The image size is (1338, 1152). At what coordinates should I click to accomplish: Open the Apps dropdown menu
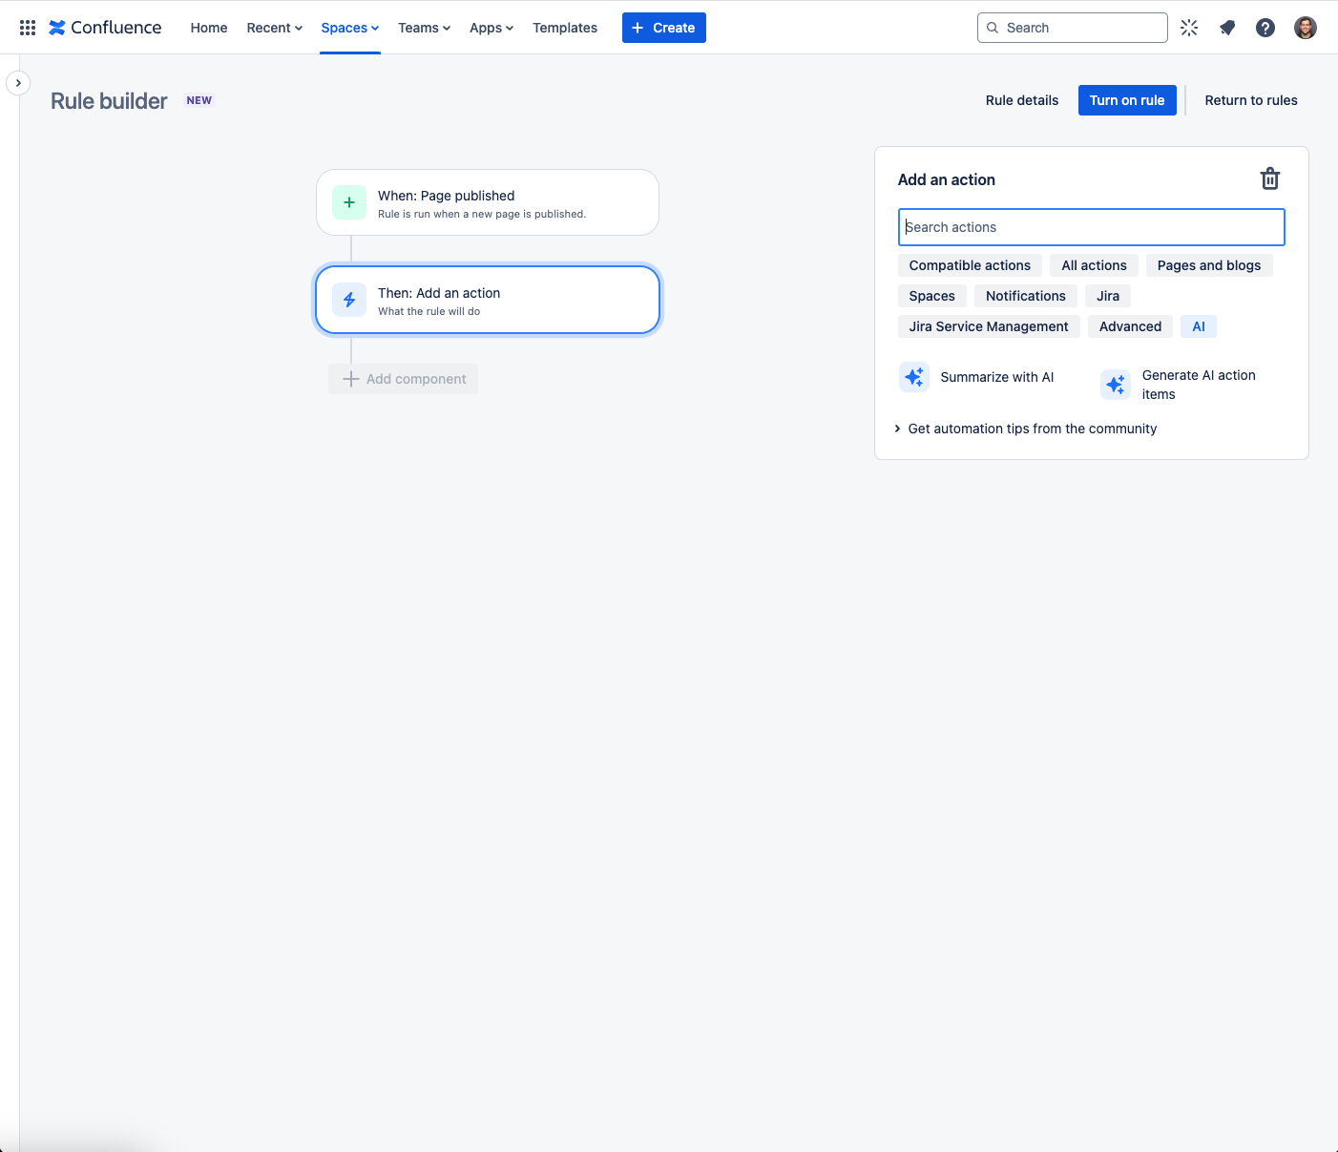[491, 28]
